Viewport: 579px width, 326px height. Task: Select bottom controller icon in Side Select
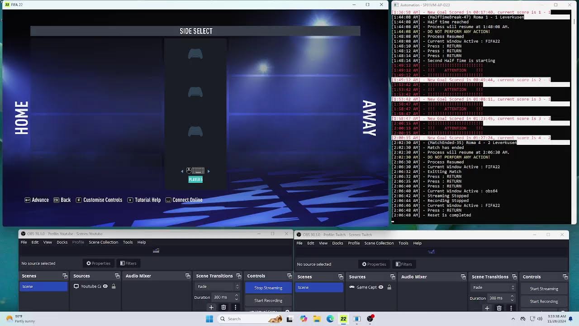point(195,131)
